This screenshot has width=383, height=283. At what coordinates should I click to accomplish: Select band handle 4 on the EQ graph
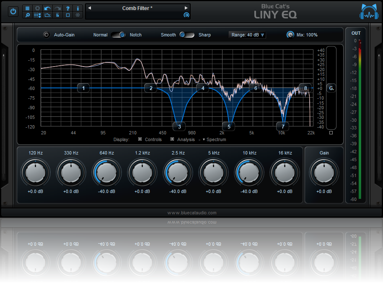click(203, 88)
